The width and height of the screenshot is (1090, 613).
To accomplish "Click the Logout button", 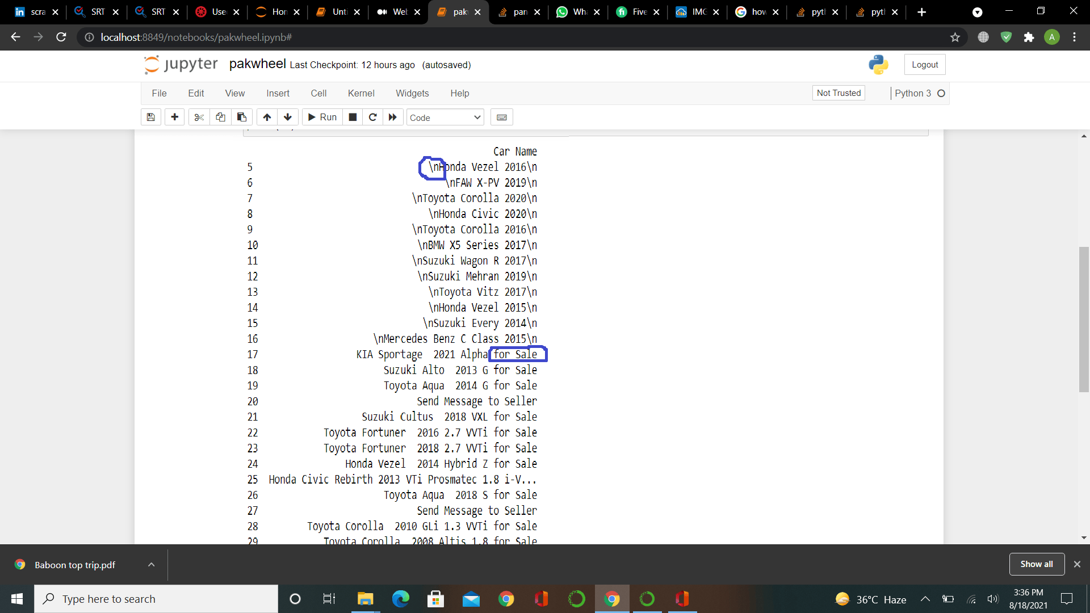I will click(x=925, y=65).
